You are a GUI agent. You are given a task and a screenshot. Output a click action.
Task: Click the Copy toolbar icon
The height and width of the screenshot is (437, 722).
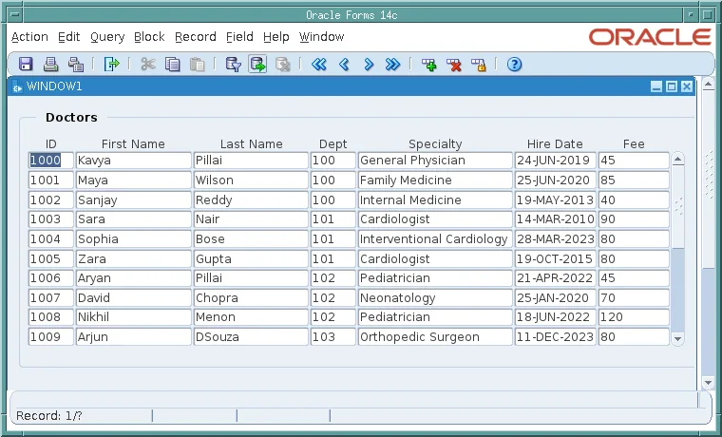(x=173, y=64)
